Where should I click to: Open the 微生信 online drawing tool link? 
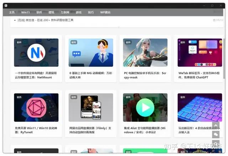[x=45, y=20]
